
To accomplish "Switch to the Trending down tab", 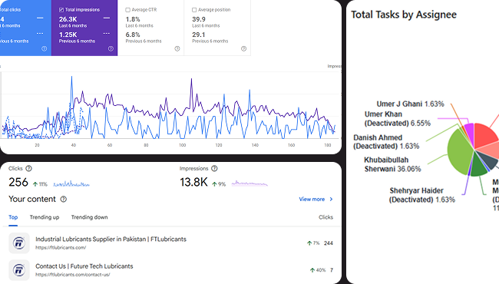I will click(x=89, y=217).
